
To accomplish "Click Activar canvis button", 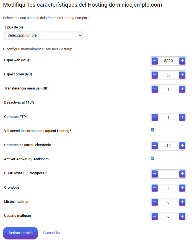I will click(x=20, y=233).
